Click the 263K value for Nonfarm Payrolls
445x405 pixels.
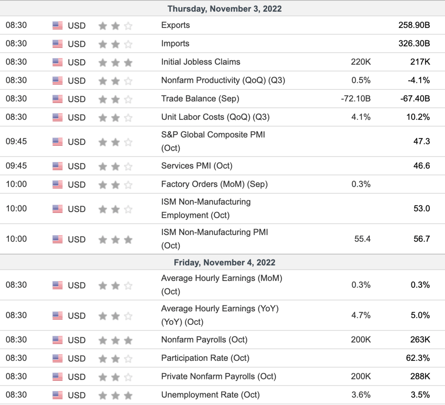click(x=420, y=340)
